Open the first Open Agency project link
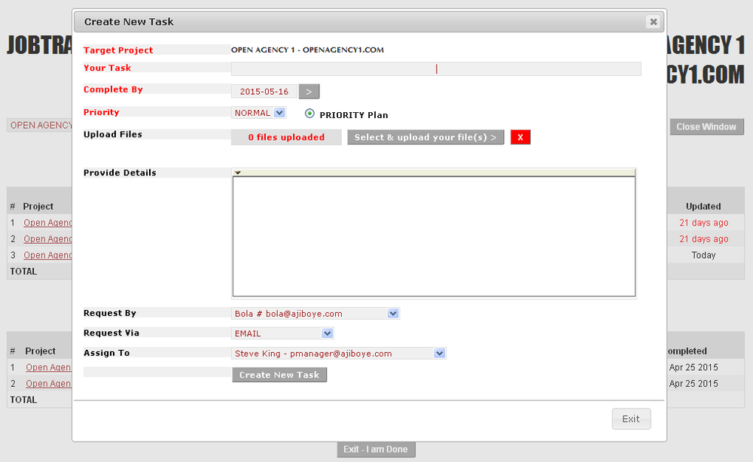 (48, 222)
